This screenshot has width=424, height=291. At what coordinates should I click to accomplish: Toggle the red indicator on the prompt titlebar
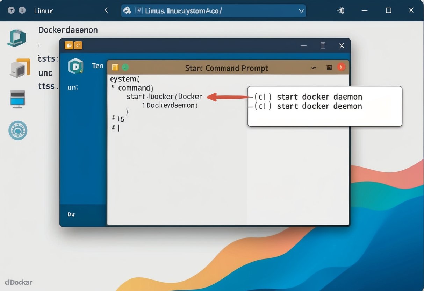click(341, 67)
